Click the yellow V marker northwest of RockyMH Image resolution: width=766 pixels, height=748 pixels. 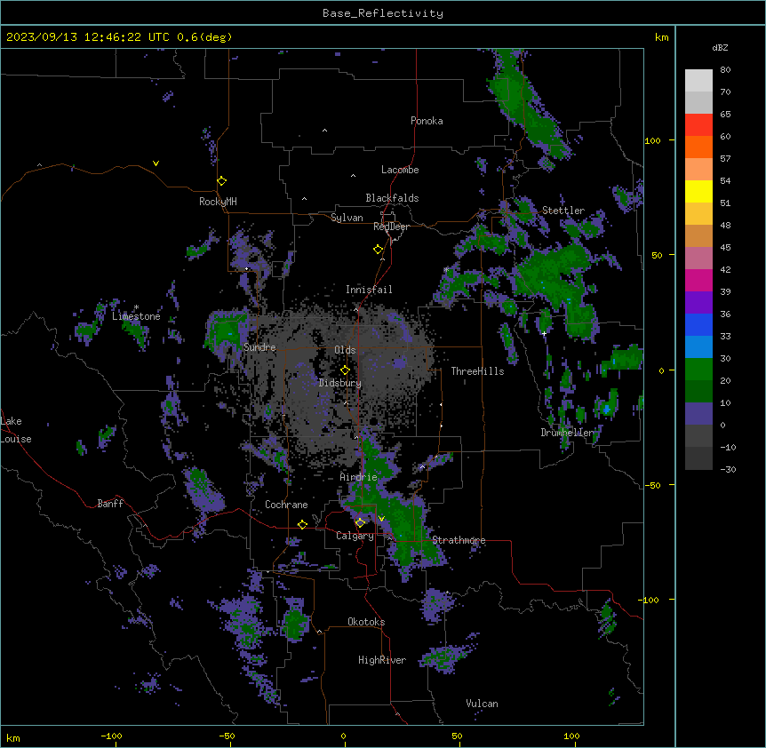tap(156, 163)
